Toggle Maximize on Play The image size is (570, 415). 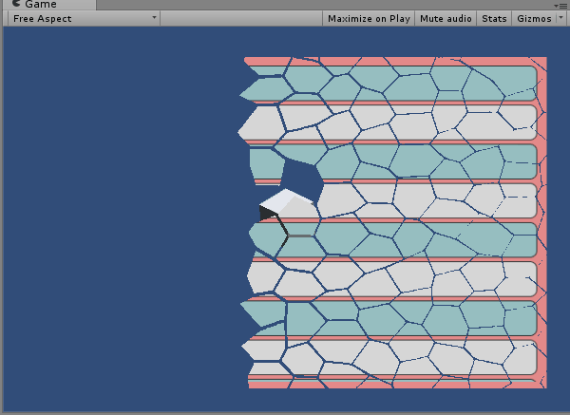pos(369,19)
